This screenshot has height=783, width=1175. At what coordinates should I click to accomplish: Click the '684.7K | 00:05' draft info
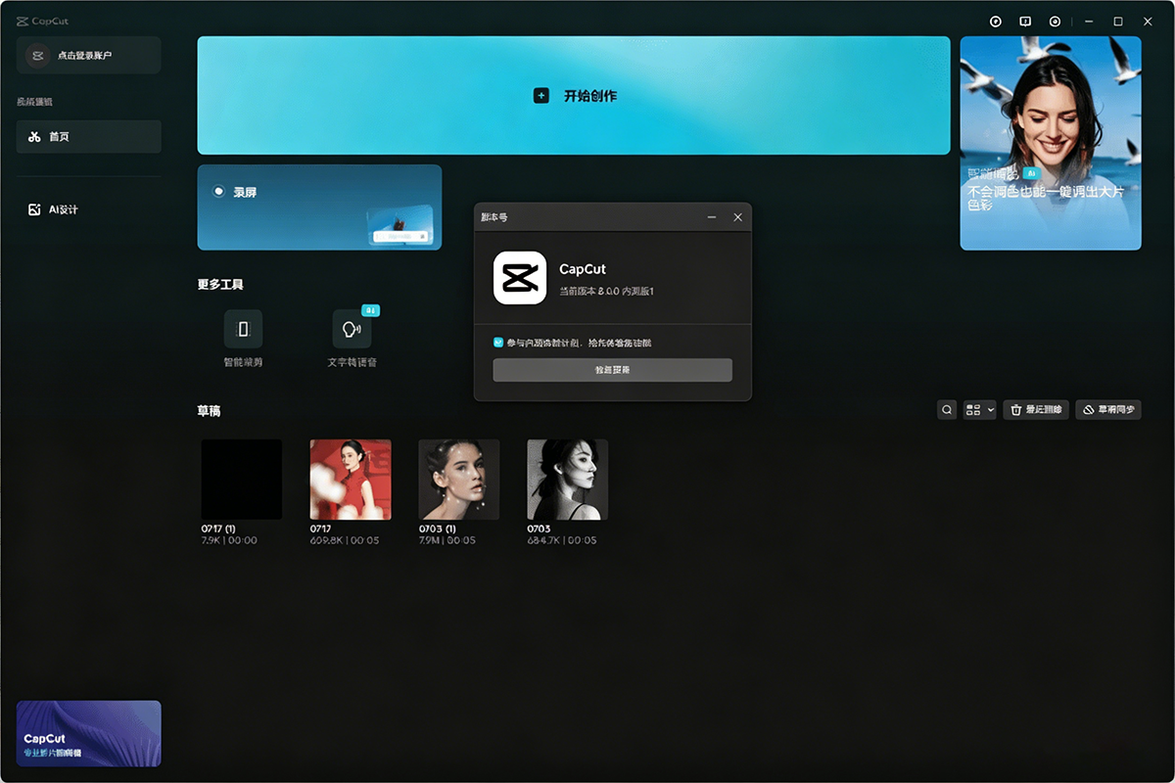(561, 540)
